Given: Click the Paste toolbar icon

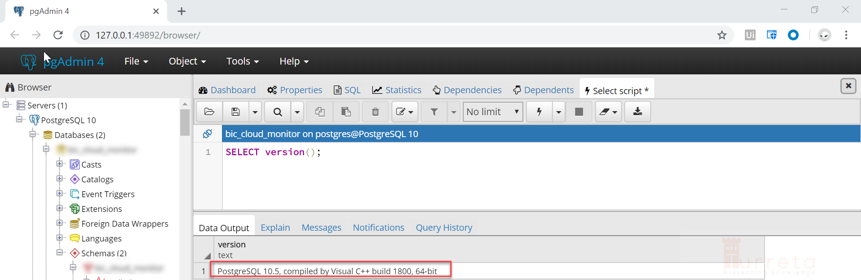Looking at the screenshot, I should point(346,112).
